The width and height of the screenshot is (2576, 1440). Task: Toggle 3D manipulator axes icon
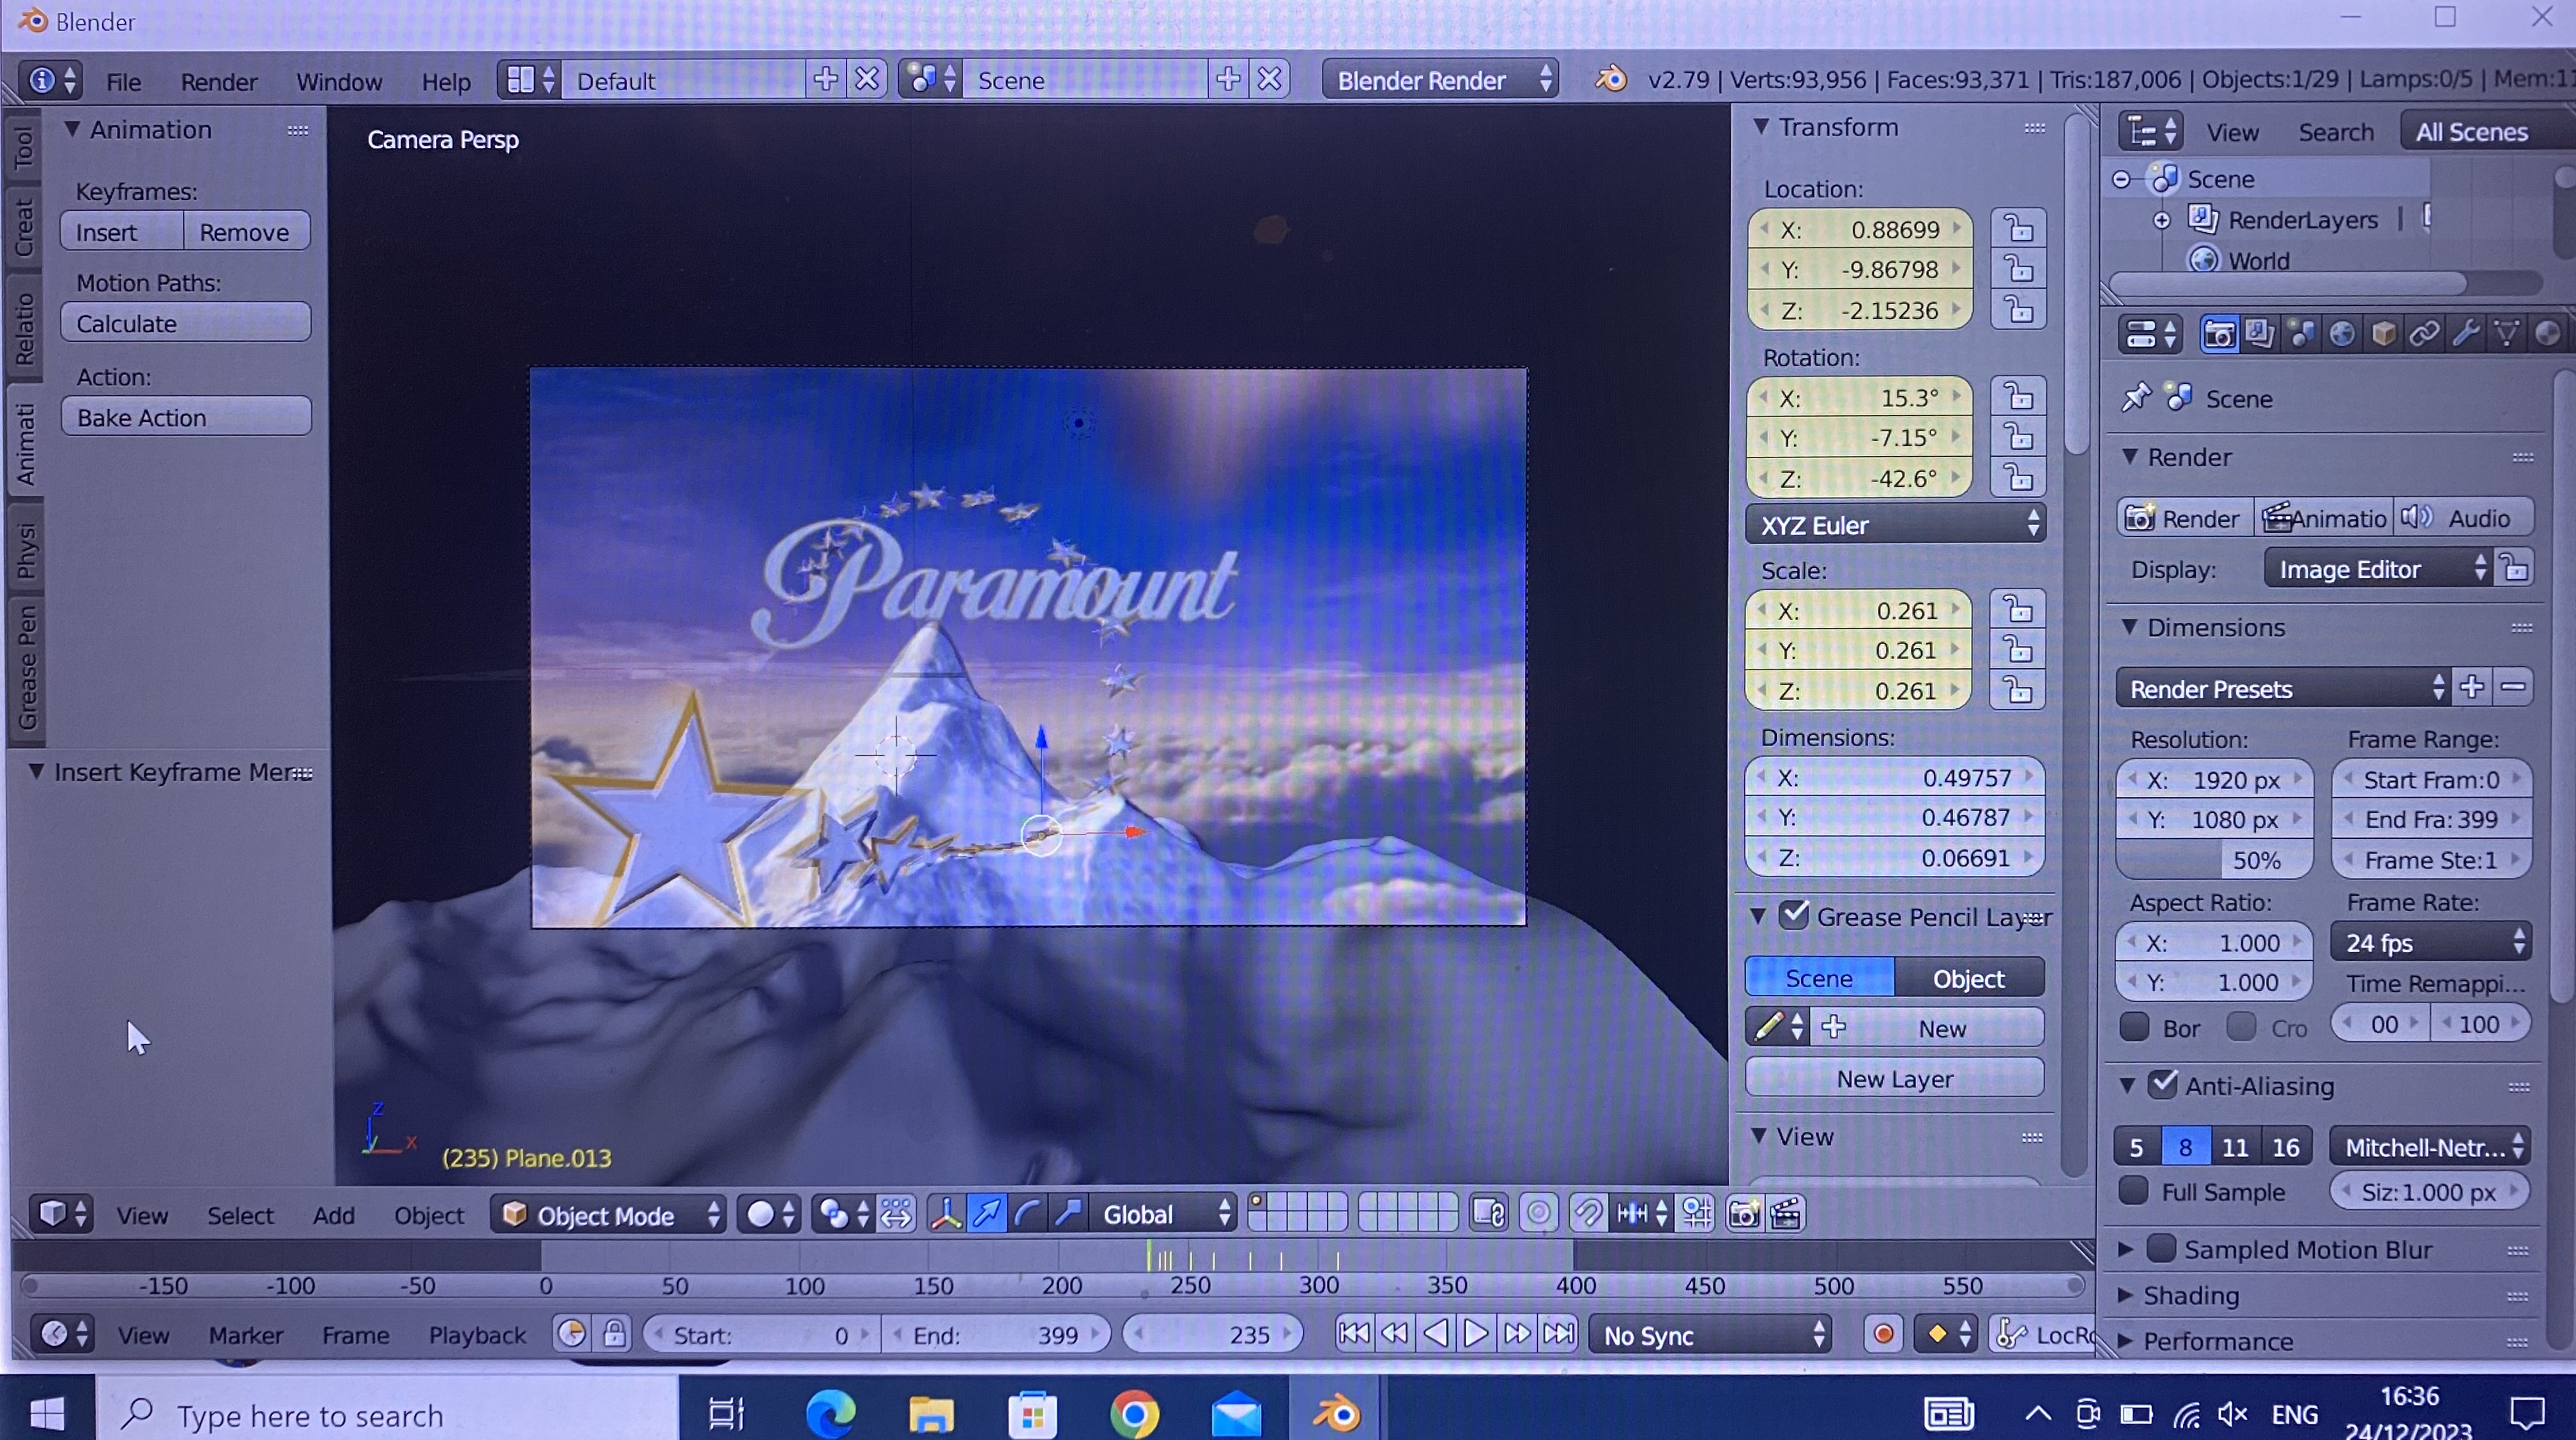pyautogui.click(x=946, y=1214)
